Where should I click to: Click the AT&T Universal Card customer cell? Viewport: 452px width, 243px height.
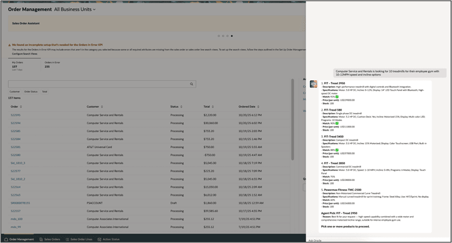pyautogui.click(x=100, y=147)
